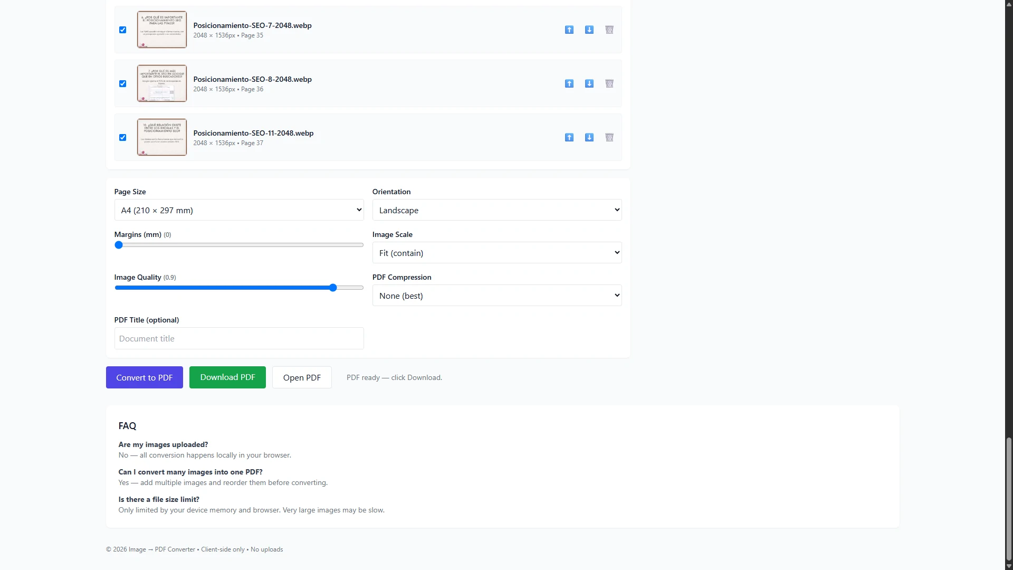Click the green Download PDF button

click(x=227, y=377)
